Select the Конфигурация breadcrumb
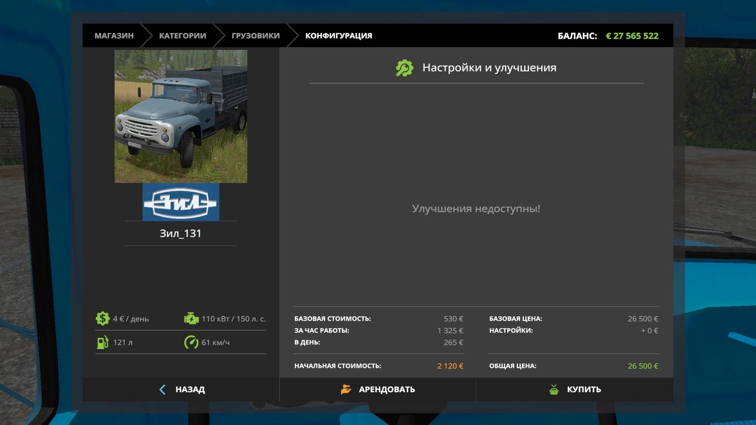The image size is (756, 425). tap(339, 36)
